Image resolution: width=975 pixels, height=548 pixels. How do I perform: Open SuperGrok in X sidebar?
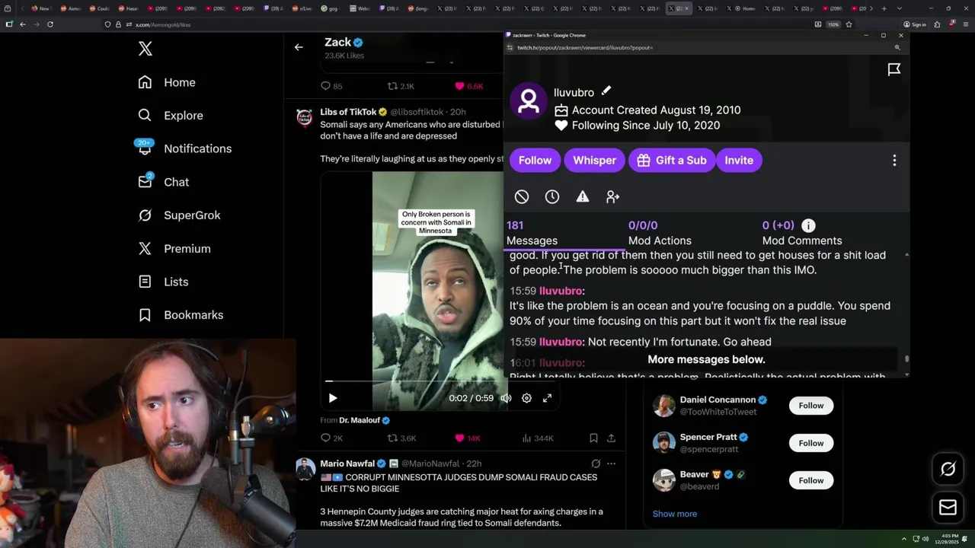(179, 215)
